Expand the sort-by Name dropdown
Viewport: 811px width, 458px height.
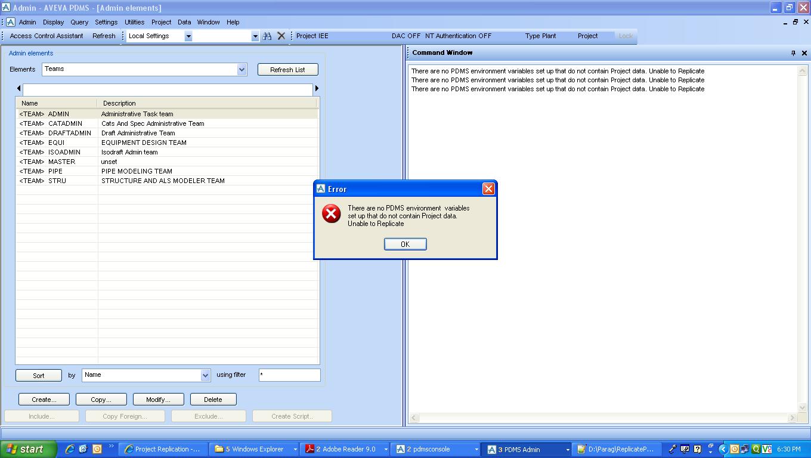(205, 375)
